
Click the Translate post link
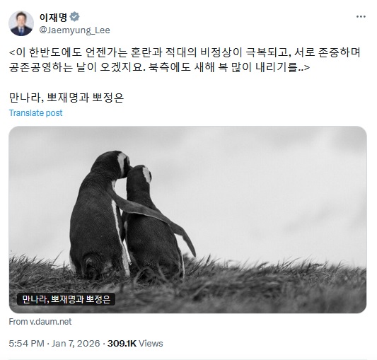pyautogui.click(x=35, y=112)
